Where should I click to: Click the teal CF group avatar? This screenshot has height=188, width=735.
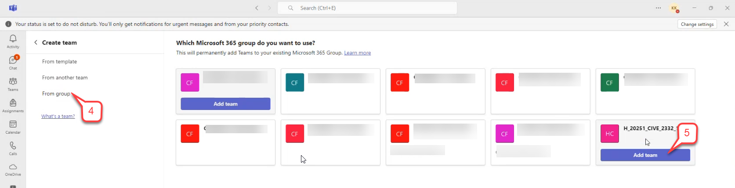[295, 82]
